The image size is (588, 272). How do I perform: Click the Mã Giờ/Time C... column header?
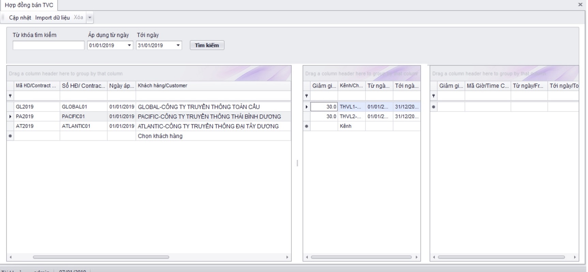(x=488, y=86)
